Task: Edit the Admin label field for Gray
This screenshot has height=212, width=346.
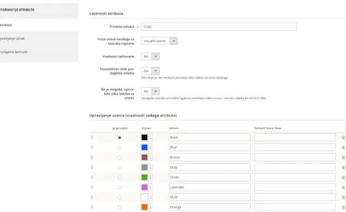Action: (x=209, y=167)
